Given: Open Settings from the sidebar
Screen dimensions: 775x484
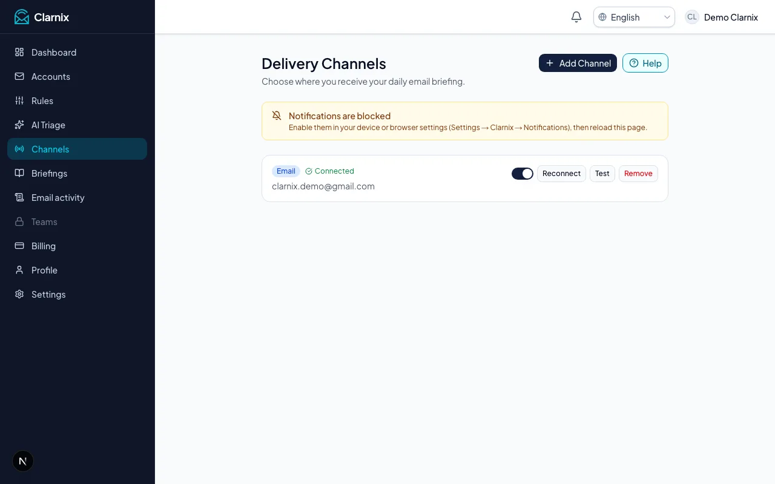Looking at the screenshot, I should click(x=77, y=294).
